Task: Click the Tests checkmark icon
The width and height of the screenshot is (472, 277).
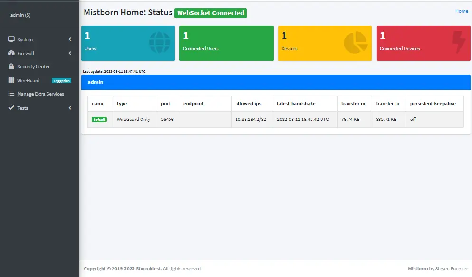Action: [x=11, y=107]
